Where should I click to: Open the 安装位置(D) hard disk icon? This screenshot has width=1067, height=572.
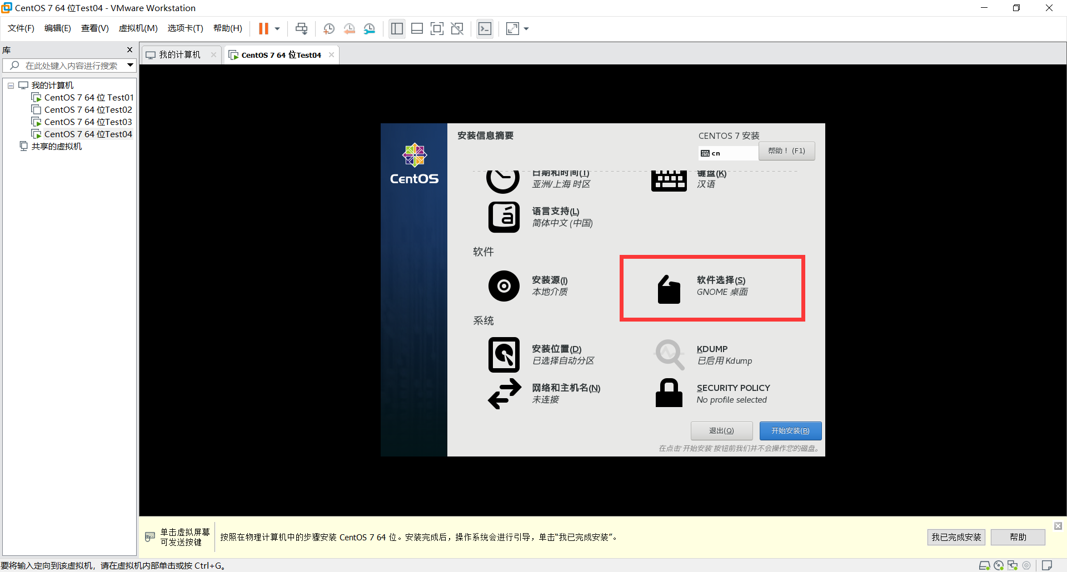coord(504,355)
